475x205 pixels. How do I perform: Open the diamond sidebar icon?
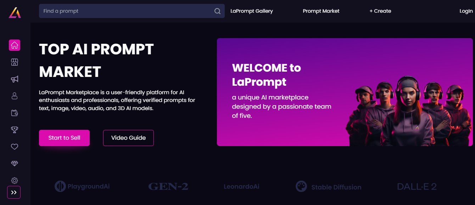click(15, 164)
